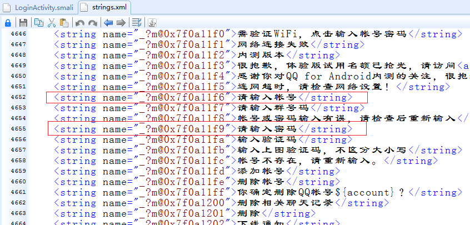Select the strings.xml tab
The width and height of the screenshot is (470, 225).
104,7
